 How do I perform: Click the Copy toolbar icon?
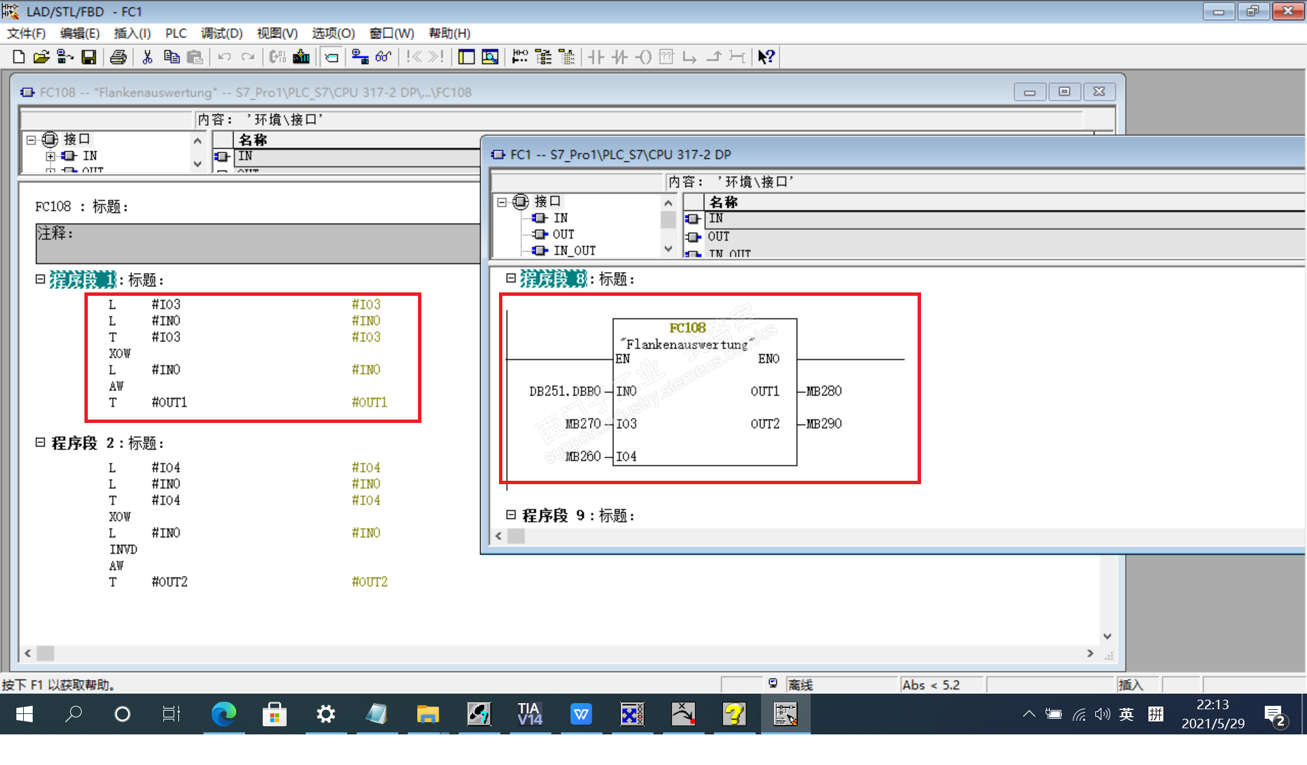coord(172,57)
